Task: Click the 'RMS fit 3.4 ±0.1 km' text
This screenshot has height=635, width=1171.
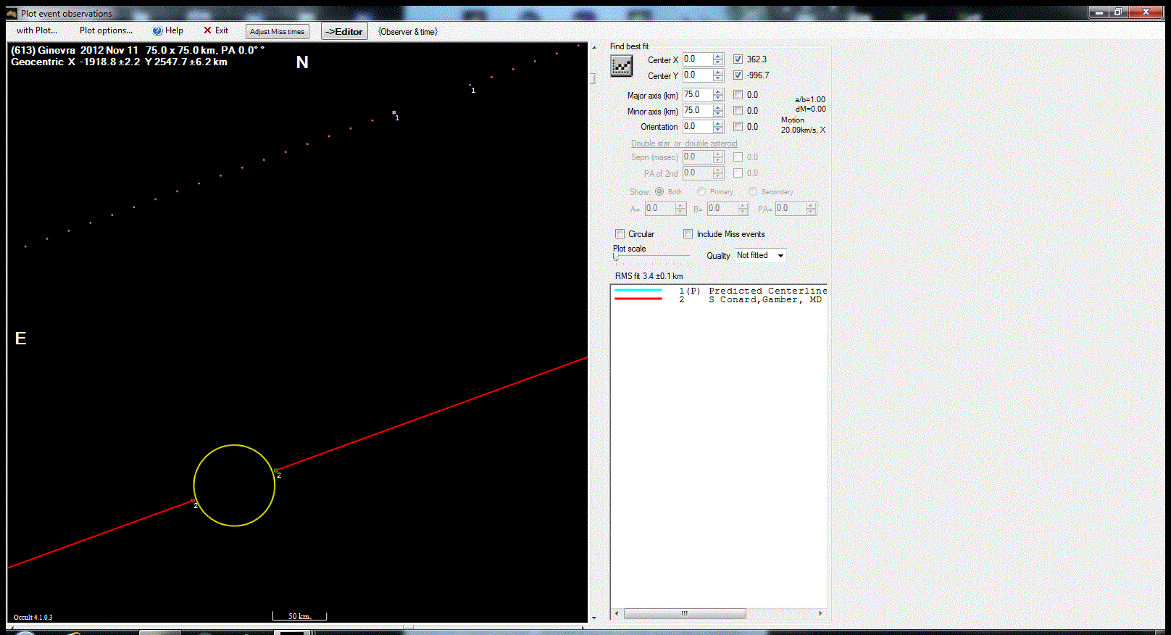Action: click(649, 276)
